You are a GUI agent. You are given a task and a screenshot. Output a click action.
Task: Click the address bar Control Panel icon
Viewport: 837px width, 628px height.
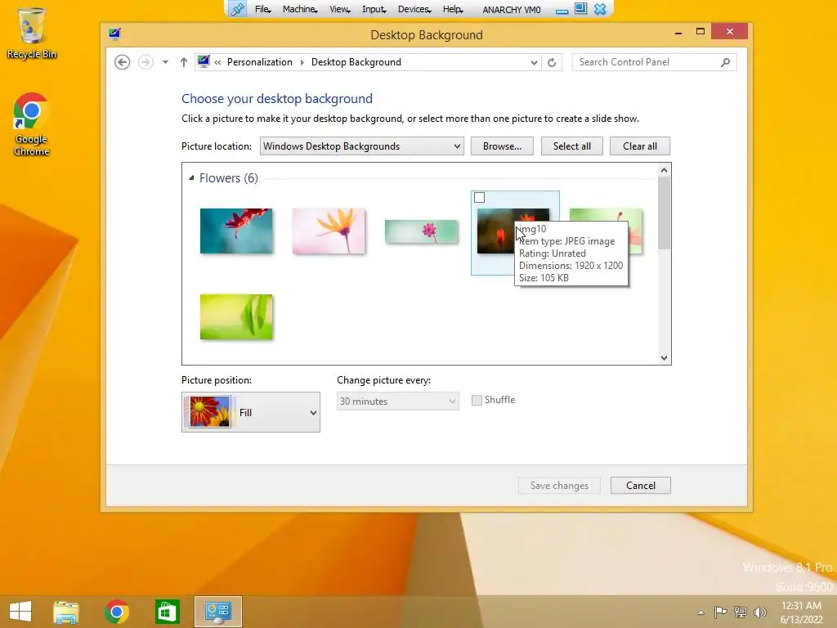pos(204,61)
